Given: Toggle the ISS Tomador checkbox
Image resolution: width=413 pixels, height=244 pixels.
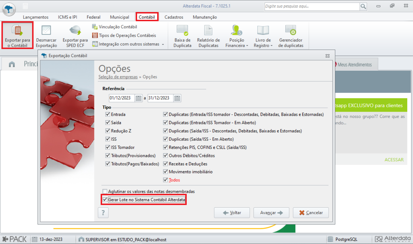Looking at the screenshot, I should (108, 147).
